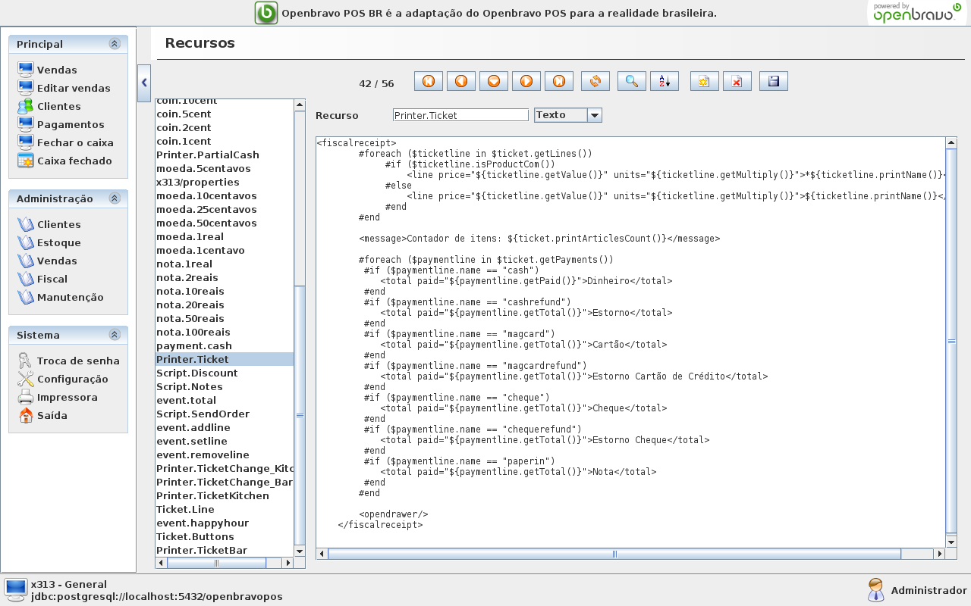Screen dimensions: 971x606
Task: Select the highlighted Printer.Ticket list row
Action: [225, 359]
